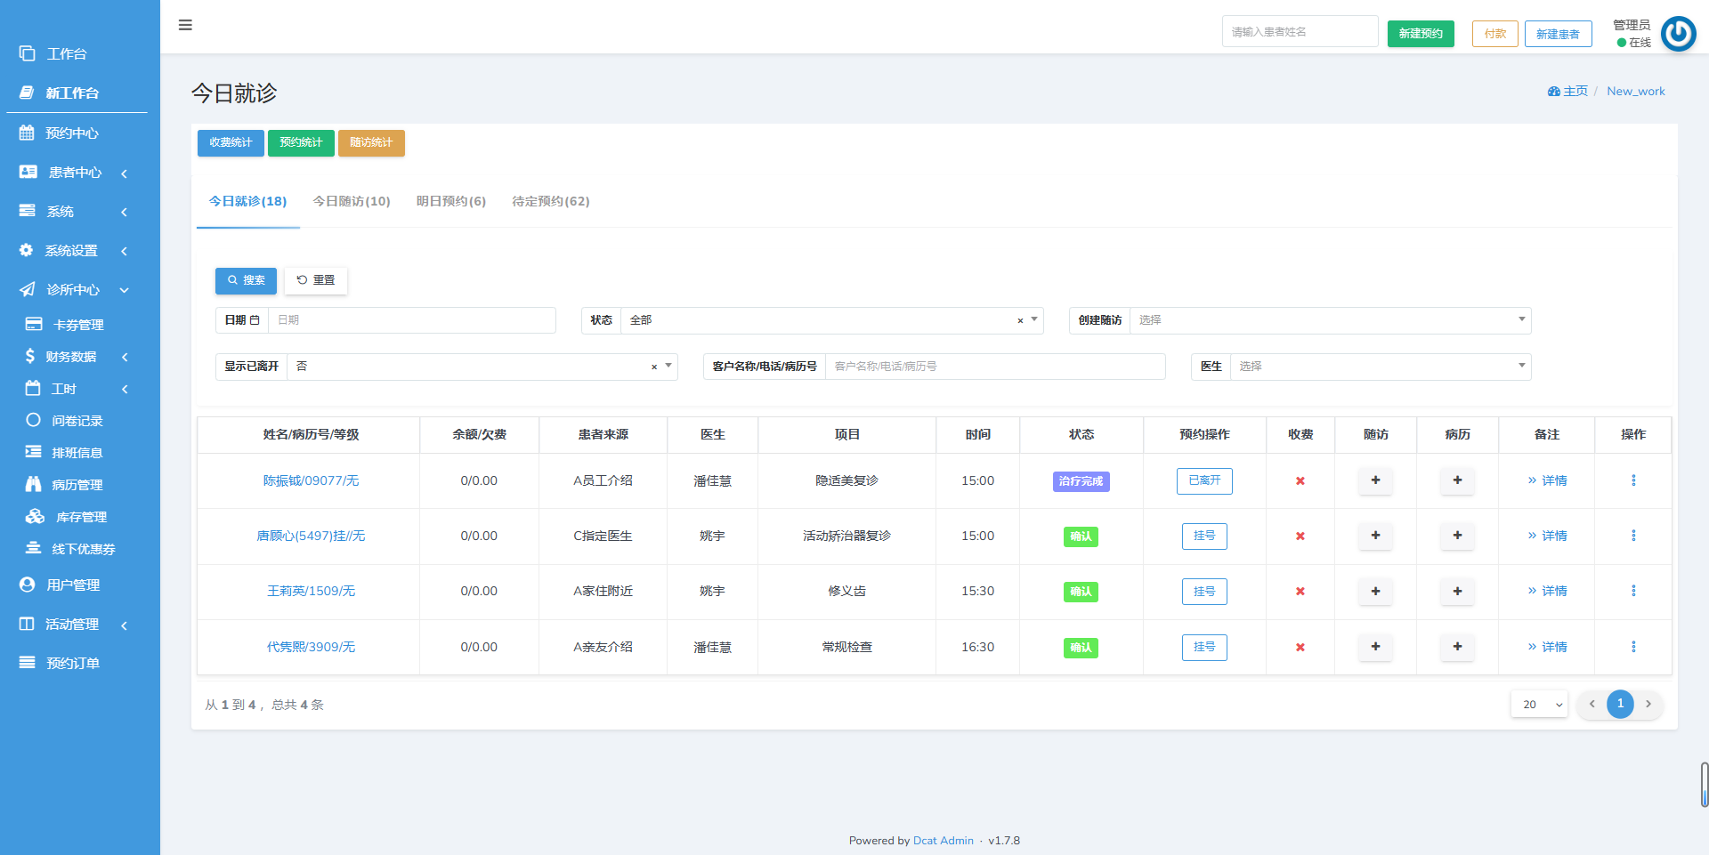
Task: Open the Dcat Admin footer link
Action: click(943, 841)
